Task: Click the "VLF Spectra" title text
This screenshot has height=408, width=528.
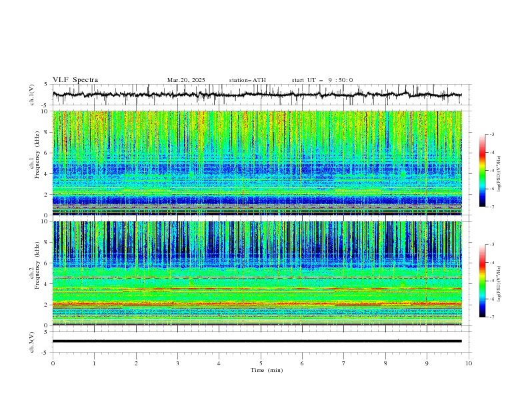Action: pyautogui.click(x=75, y=80)
